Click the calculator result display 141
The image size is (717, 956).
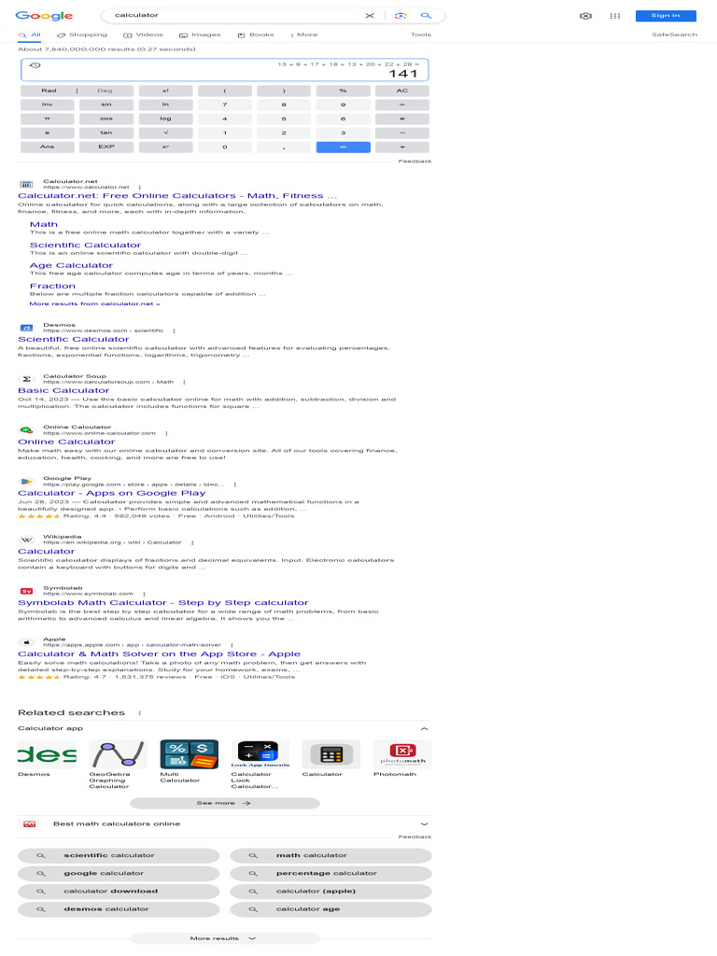(x=403, y=74)
